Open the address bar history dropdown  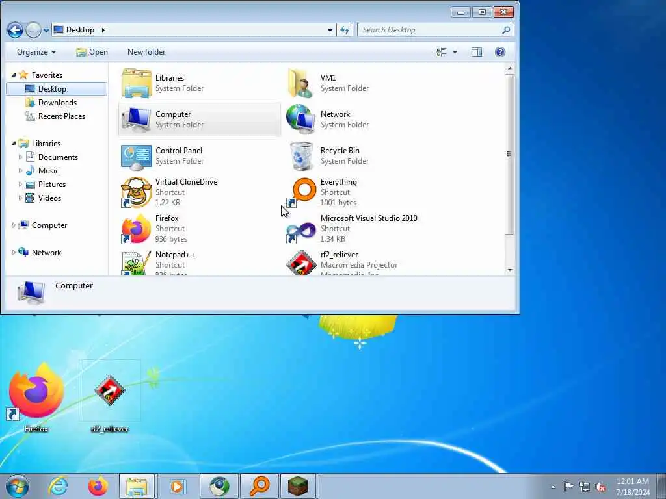click(x=330, y=30)
